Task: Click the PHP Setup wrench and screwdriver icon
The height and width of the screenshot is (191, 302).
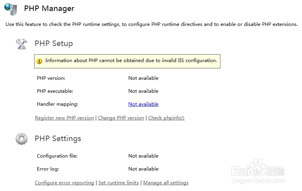Action: click(x=21, y=43)
